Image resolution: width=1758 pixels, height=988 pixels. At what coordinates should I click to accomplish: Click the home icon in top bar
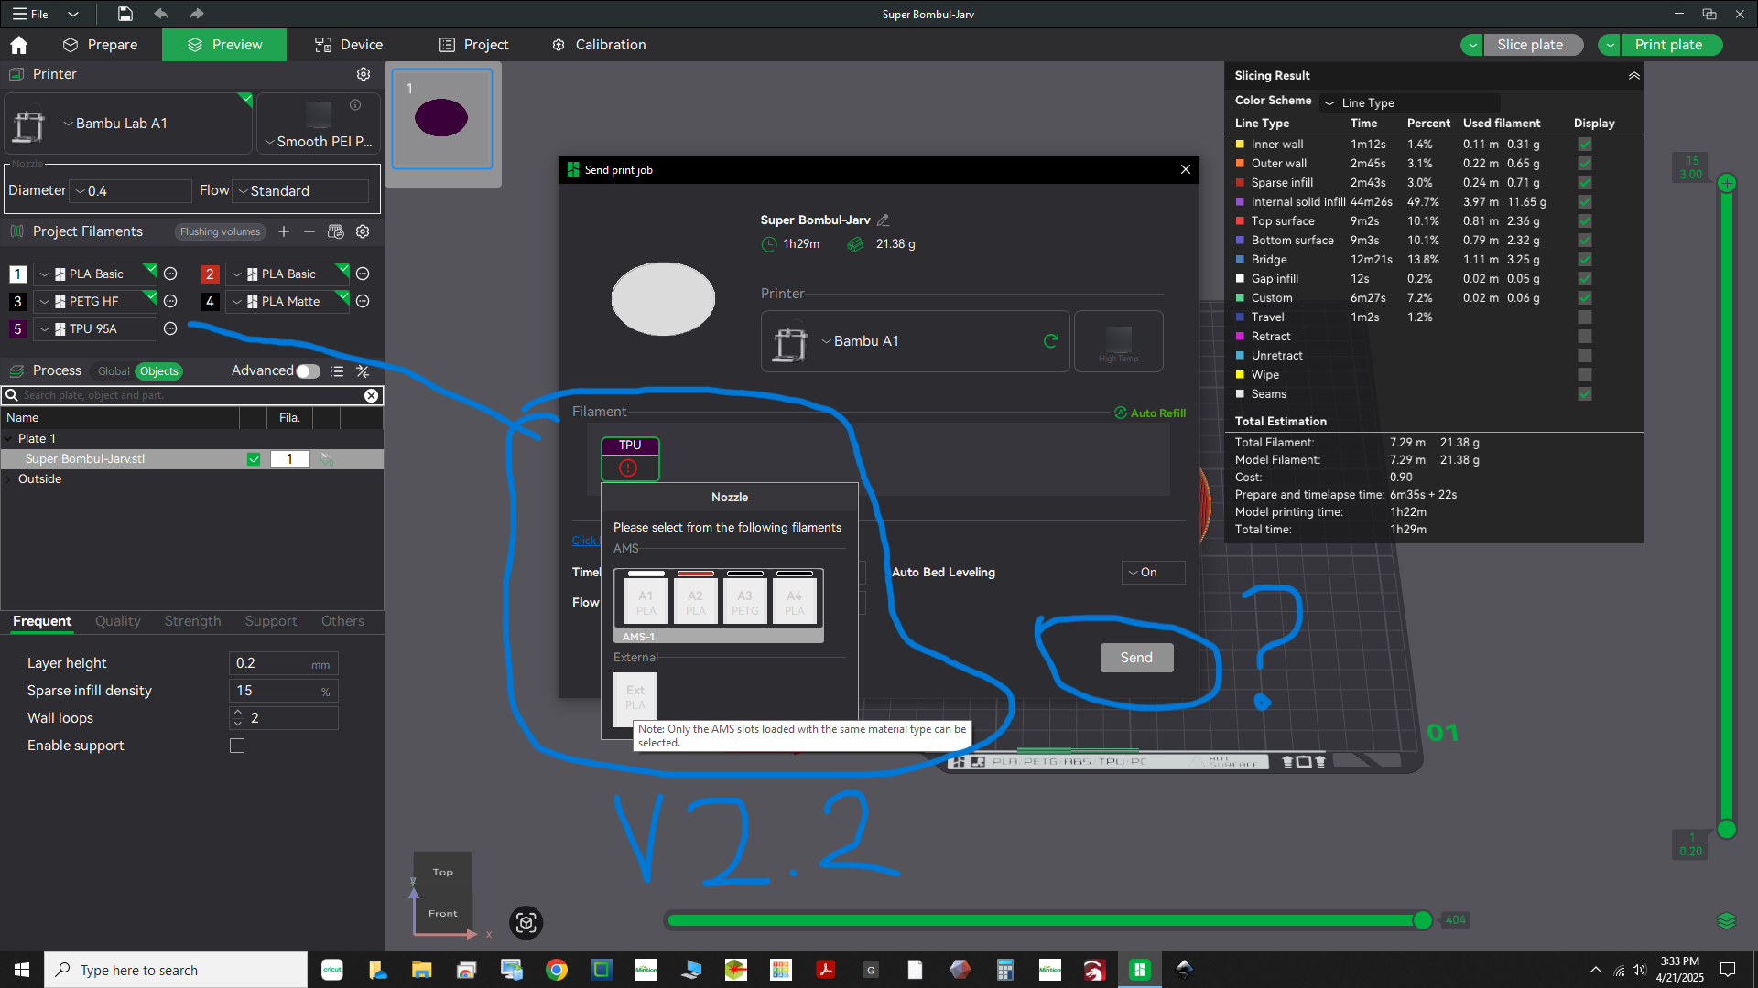tap(19, 45)
